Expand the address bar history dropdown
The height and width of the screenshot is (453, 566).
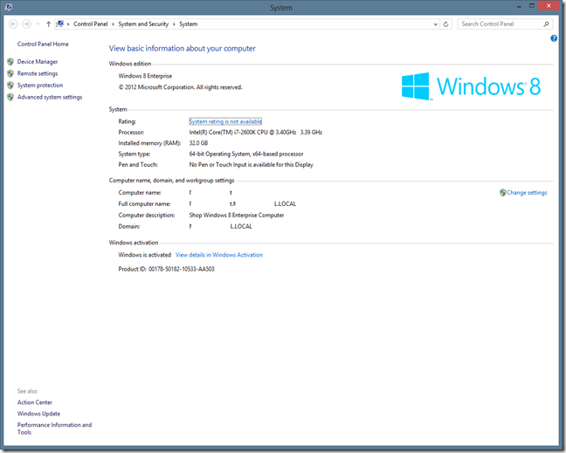(435, 24)
